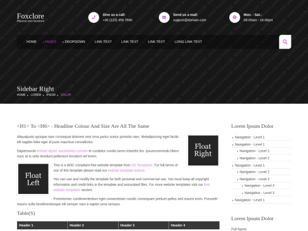
Task: Open the Foxclore logo home link
Action: click(x=30, y=16)
